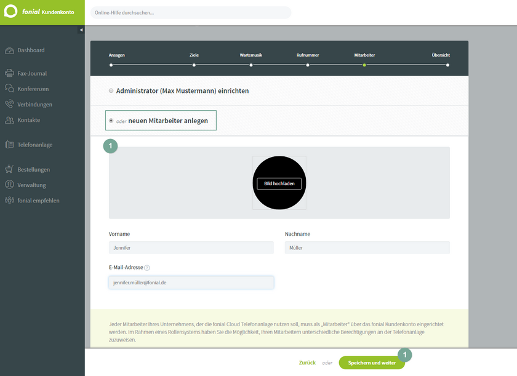The width and height of the screenshot is (517, 376).
Task: Open Bestellungen via its cart icon
Action: click(9, 169)
